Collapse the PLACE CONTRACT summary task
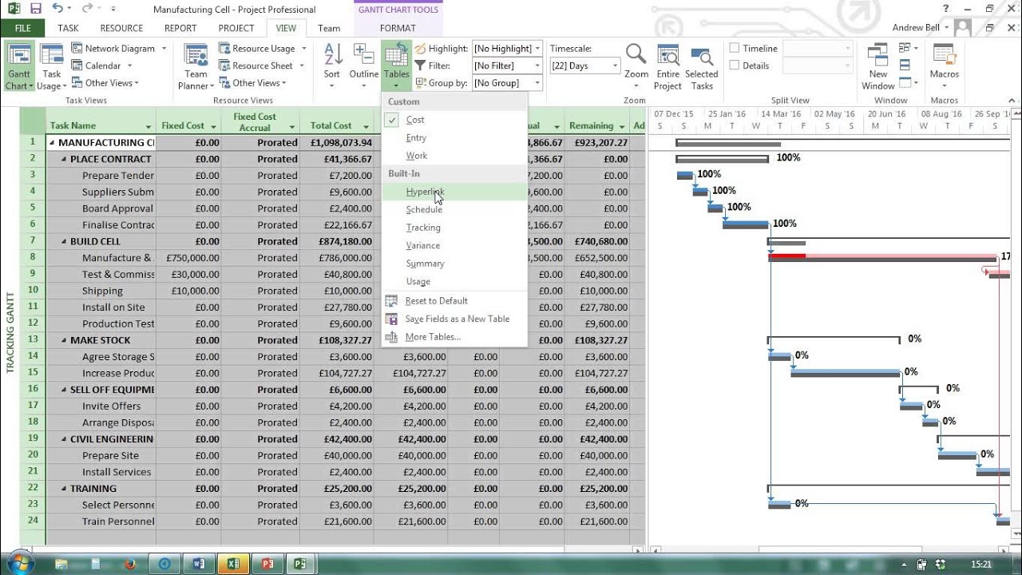This screenshot has height=575, width=1022. (x=64, y=159)
